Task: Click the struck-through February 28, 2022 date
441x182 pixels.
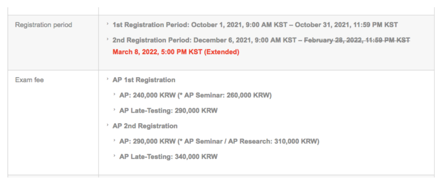Action: pyautogui.click(x=357, y=40)
